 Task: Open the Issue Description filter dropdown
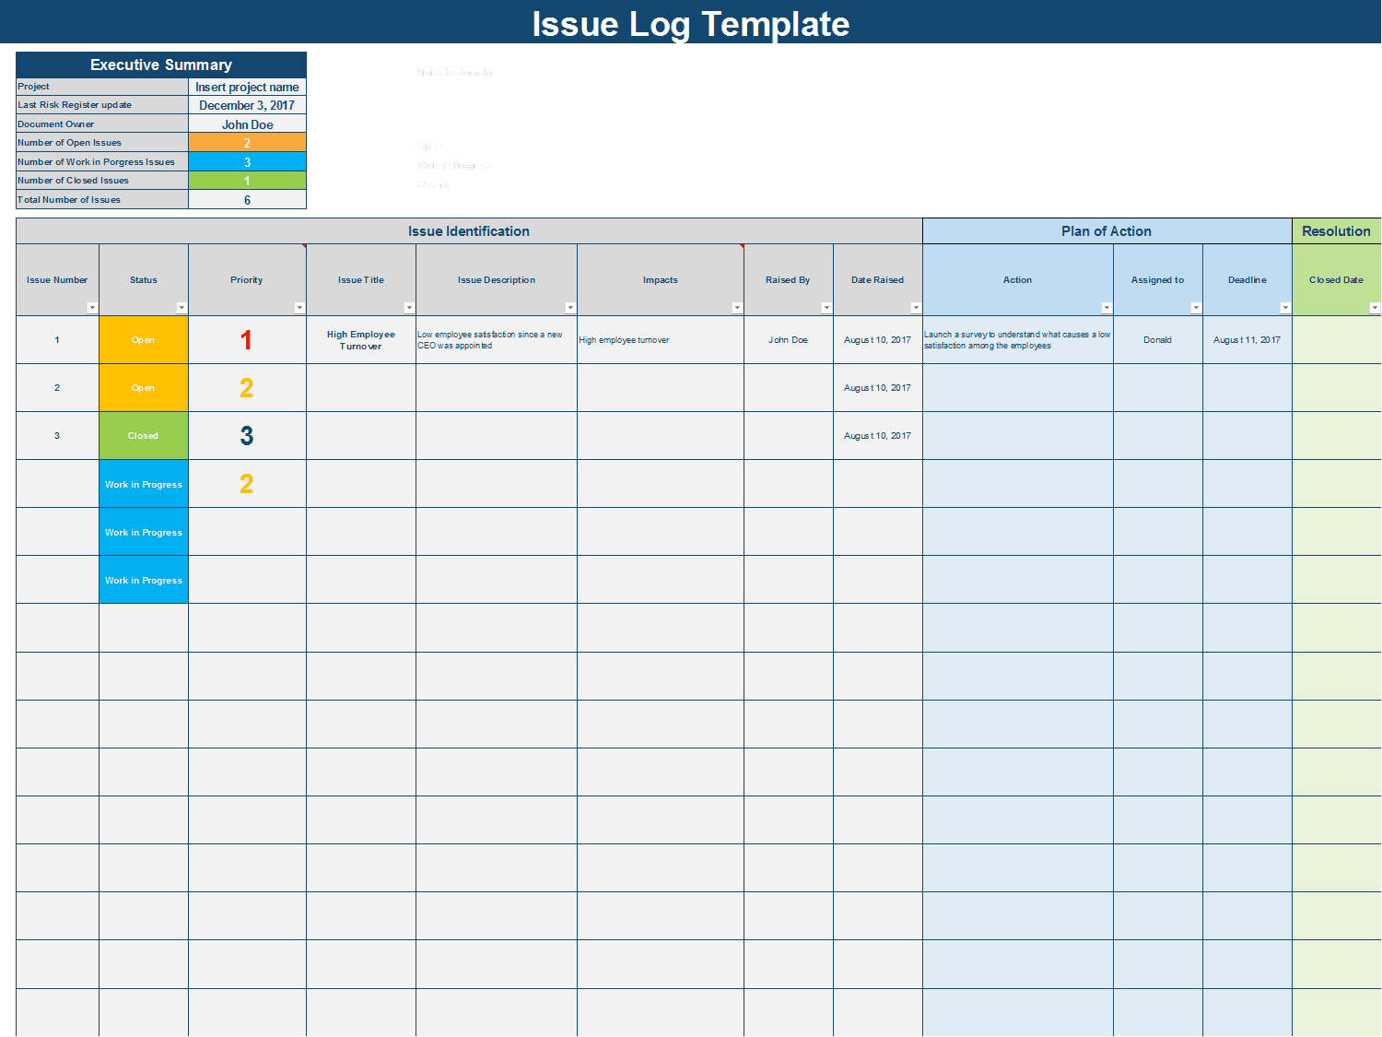[570, 308]
